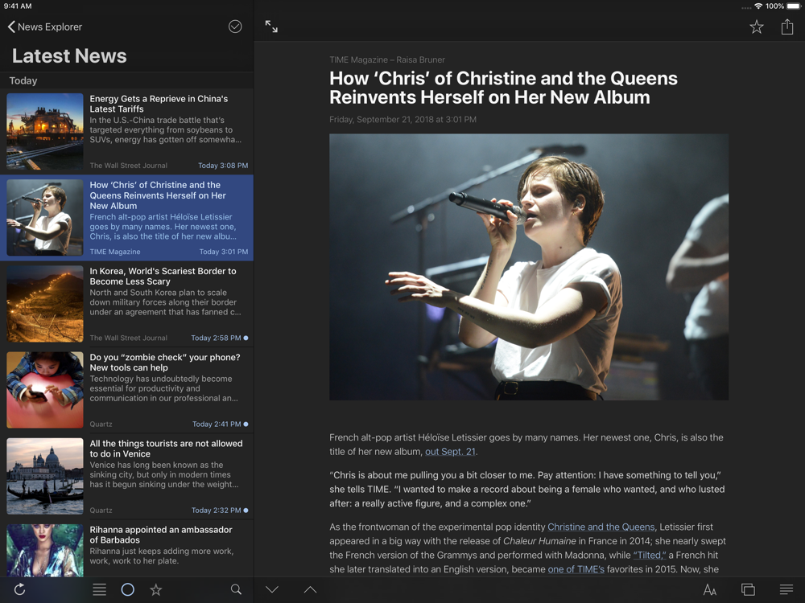This screenshot has height=603, width=805.
Task: Open the "Tilted," link
Action: point(650,555)
